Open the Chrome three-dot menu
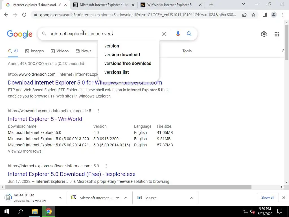Screen dimensions: 289x217 283,15
